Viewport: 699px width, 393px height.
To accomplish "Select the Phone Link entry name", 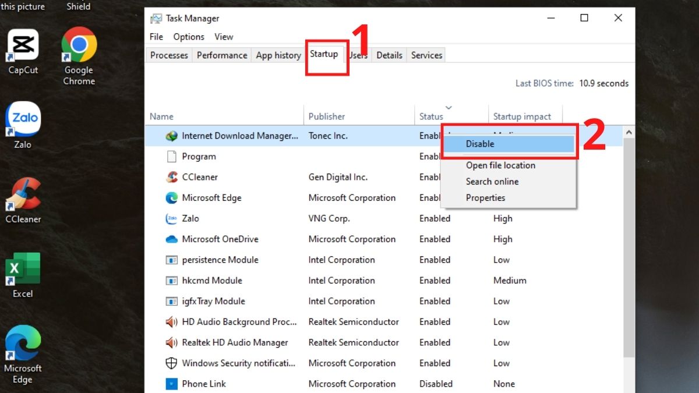I will pos(204,384).
